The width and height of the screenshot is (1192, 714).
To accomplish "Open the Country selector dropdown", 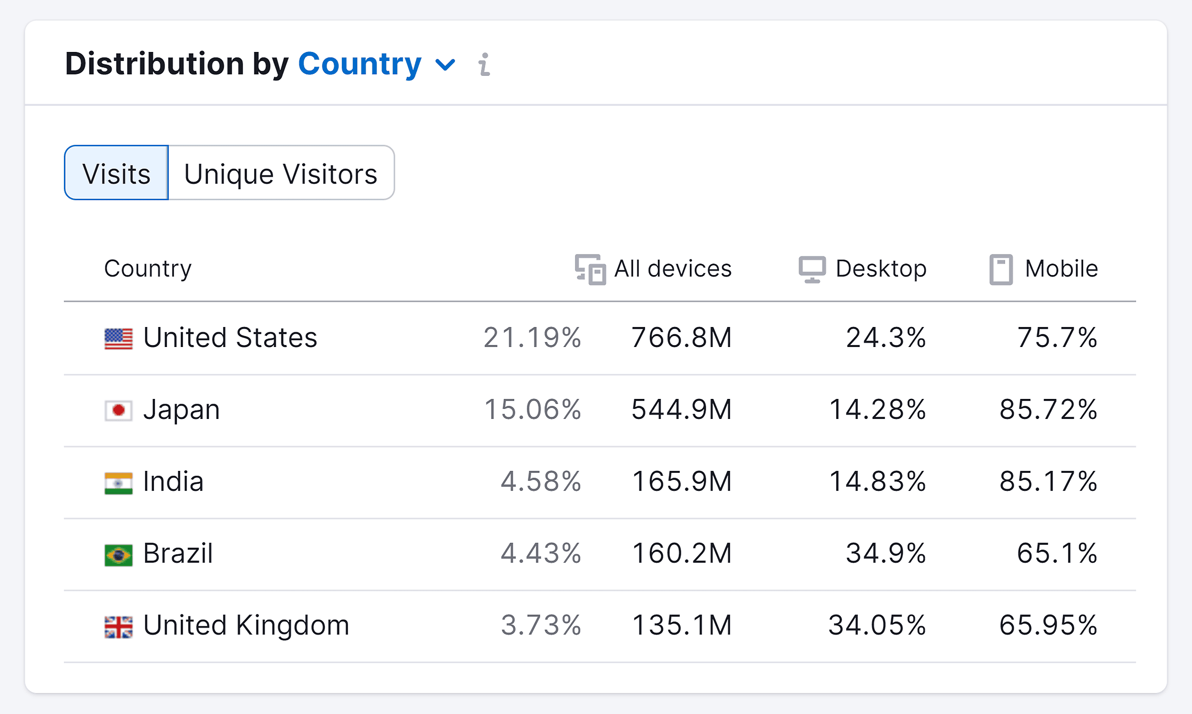I will [x=445, y=65].
